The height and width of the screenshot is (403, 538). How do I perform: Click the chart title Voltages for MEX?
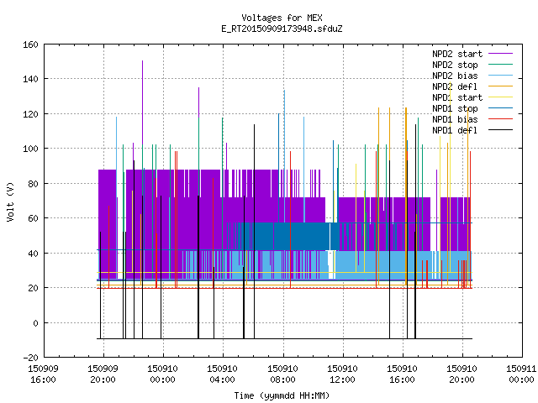point(282,18)
